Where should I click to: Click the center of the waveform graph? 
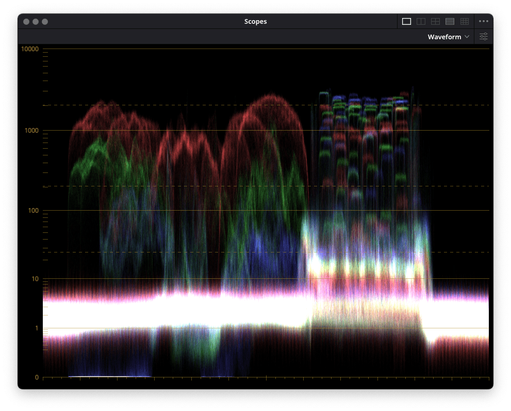(x=266, y=213)
